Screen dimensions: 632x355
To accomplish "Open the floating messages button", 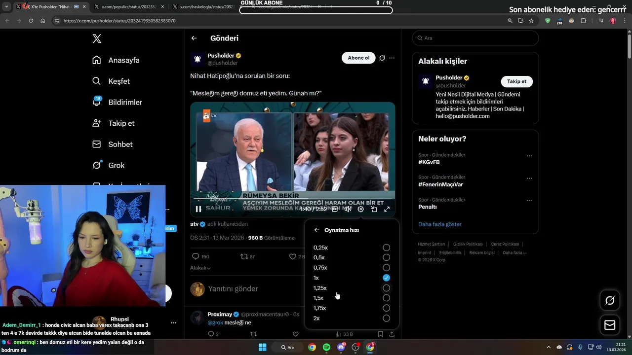I will coord(610,325).
